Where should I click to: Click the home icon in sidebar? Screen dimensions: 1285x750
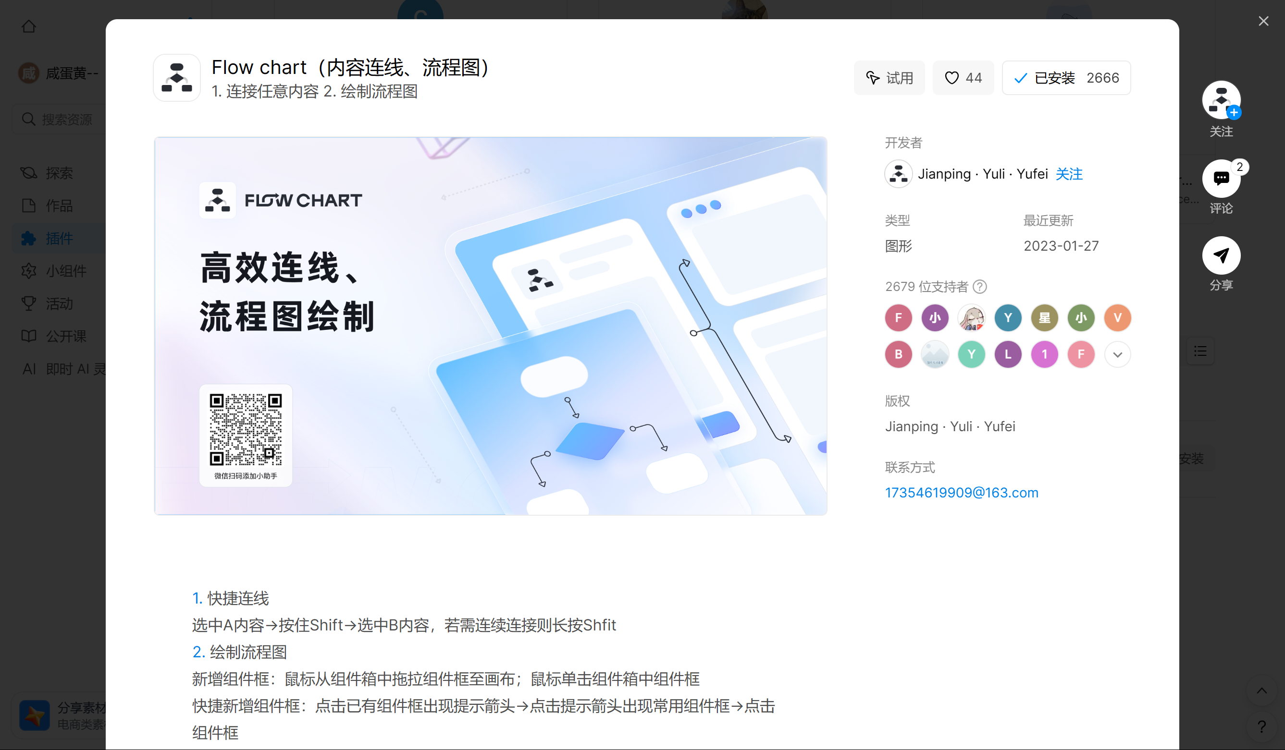click(x=28, y=26)
